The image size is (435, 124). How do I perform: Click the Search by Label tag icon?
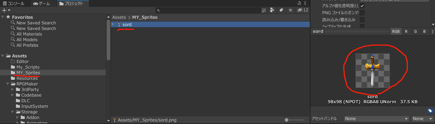pos(281,10)
